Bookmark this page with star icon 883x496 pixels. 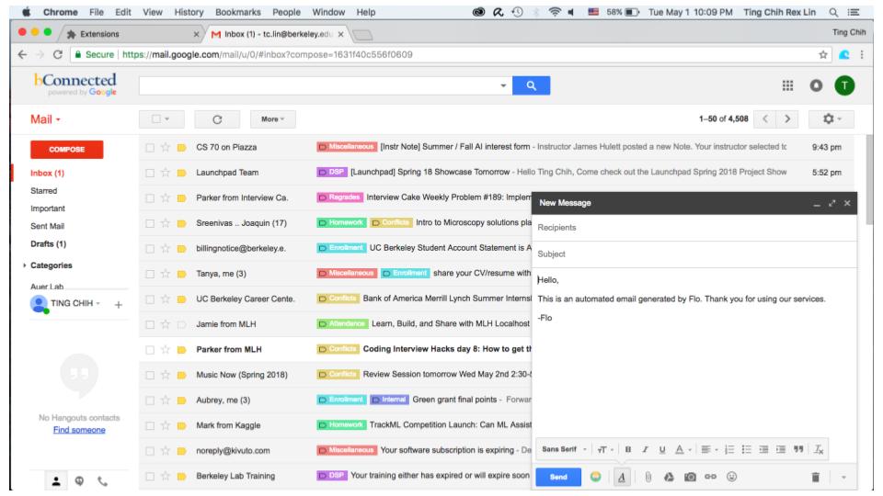coord(822,54)
